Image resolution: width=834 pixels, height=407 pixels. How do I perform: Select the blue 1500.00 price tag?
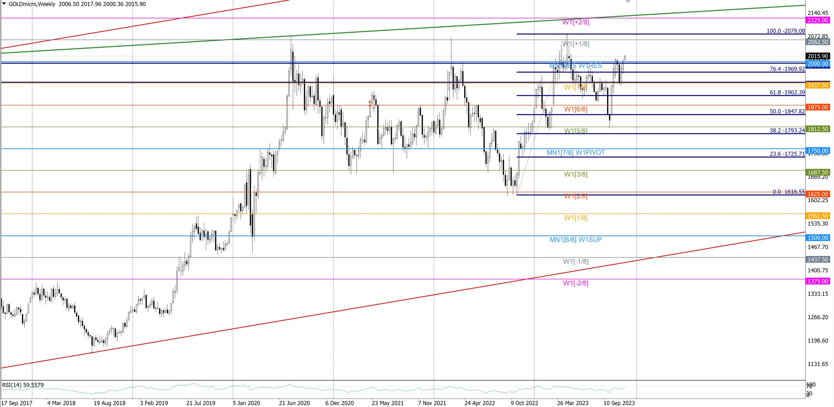(x=818, y=238)
